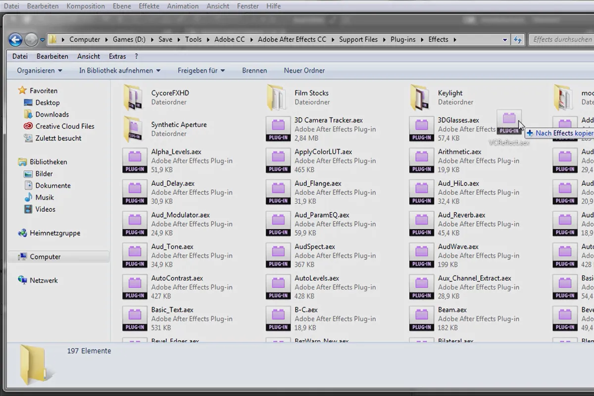
Task: Click Games (D:) in the address breadcrumb
Action: tap(129, 40)
